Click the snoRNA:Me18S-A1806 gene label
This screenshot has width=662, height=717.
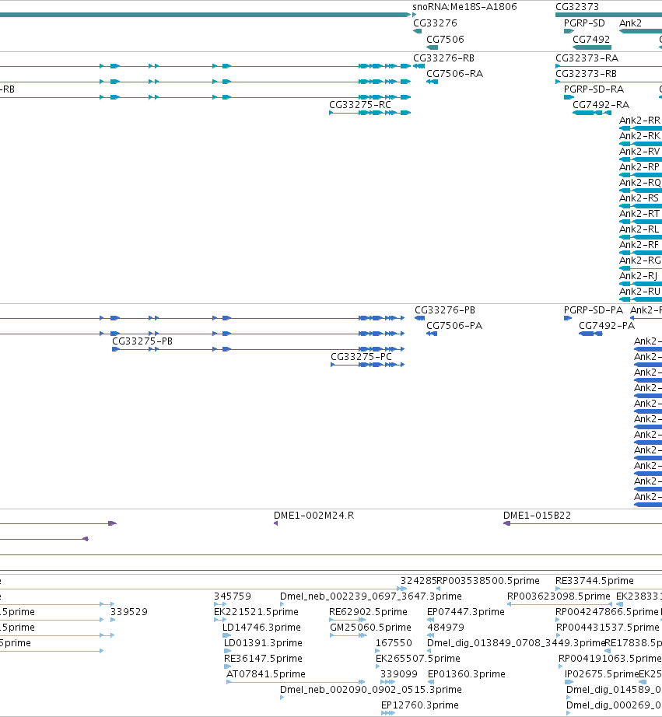tap(464, 7)
